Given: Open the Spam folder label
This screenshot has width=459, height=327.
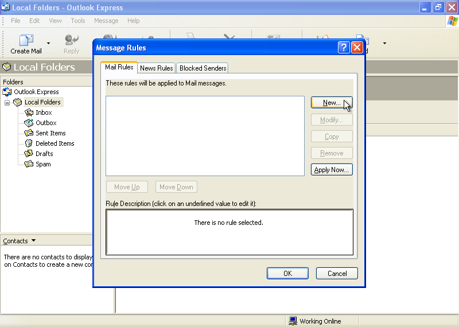Looking at the screenshot, I should pos(43,164).
